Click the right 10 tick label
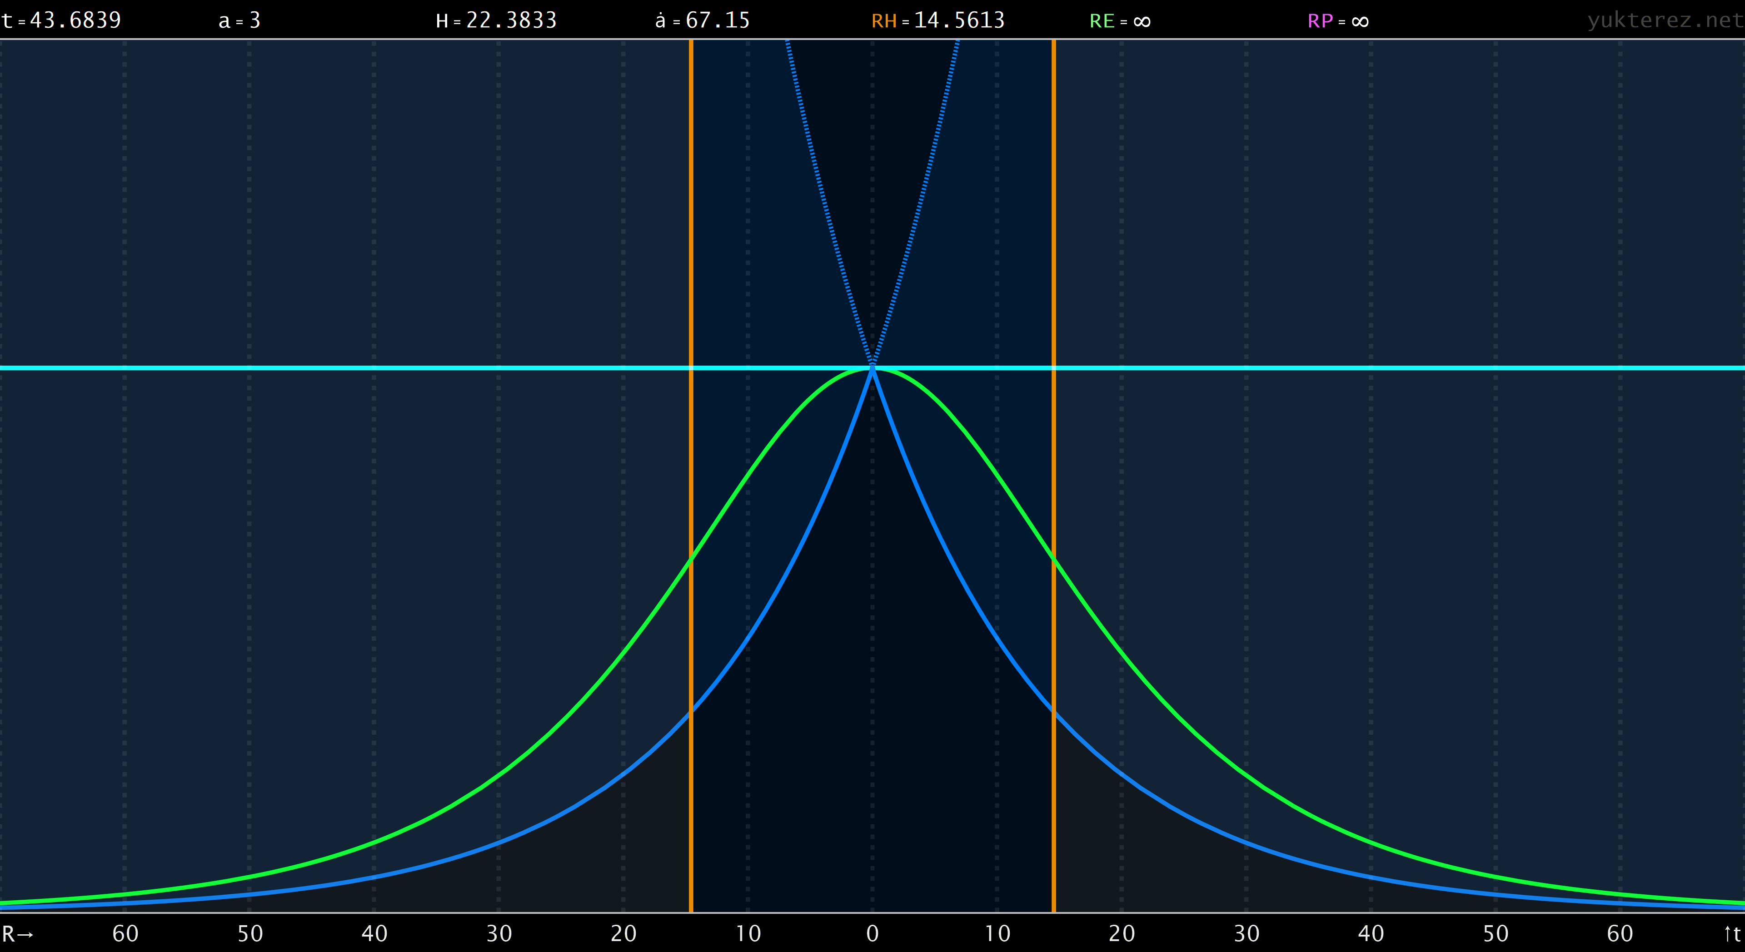This screenshot has height=952, width=1745. [997, 934]
